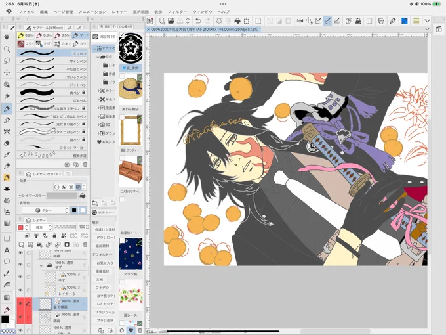Open the レイヤー menu

[119, 12]
